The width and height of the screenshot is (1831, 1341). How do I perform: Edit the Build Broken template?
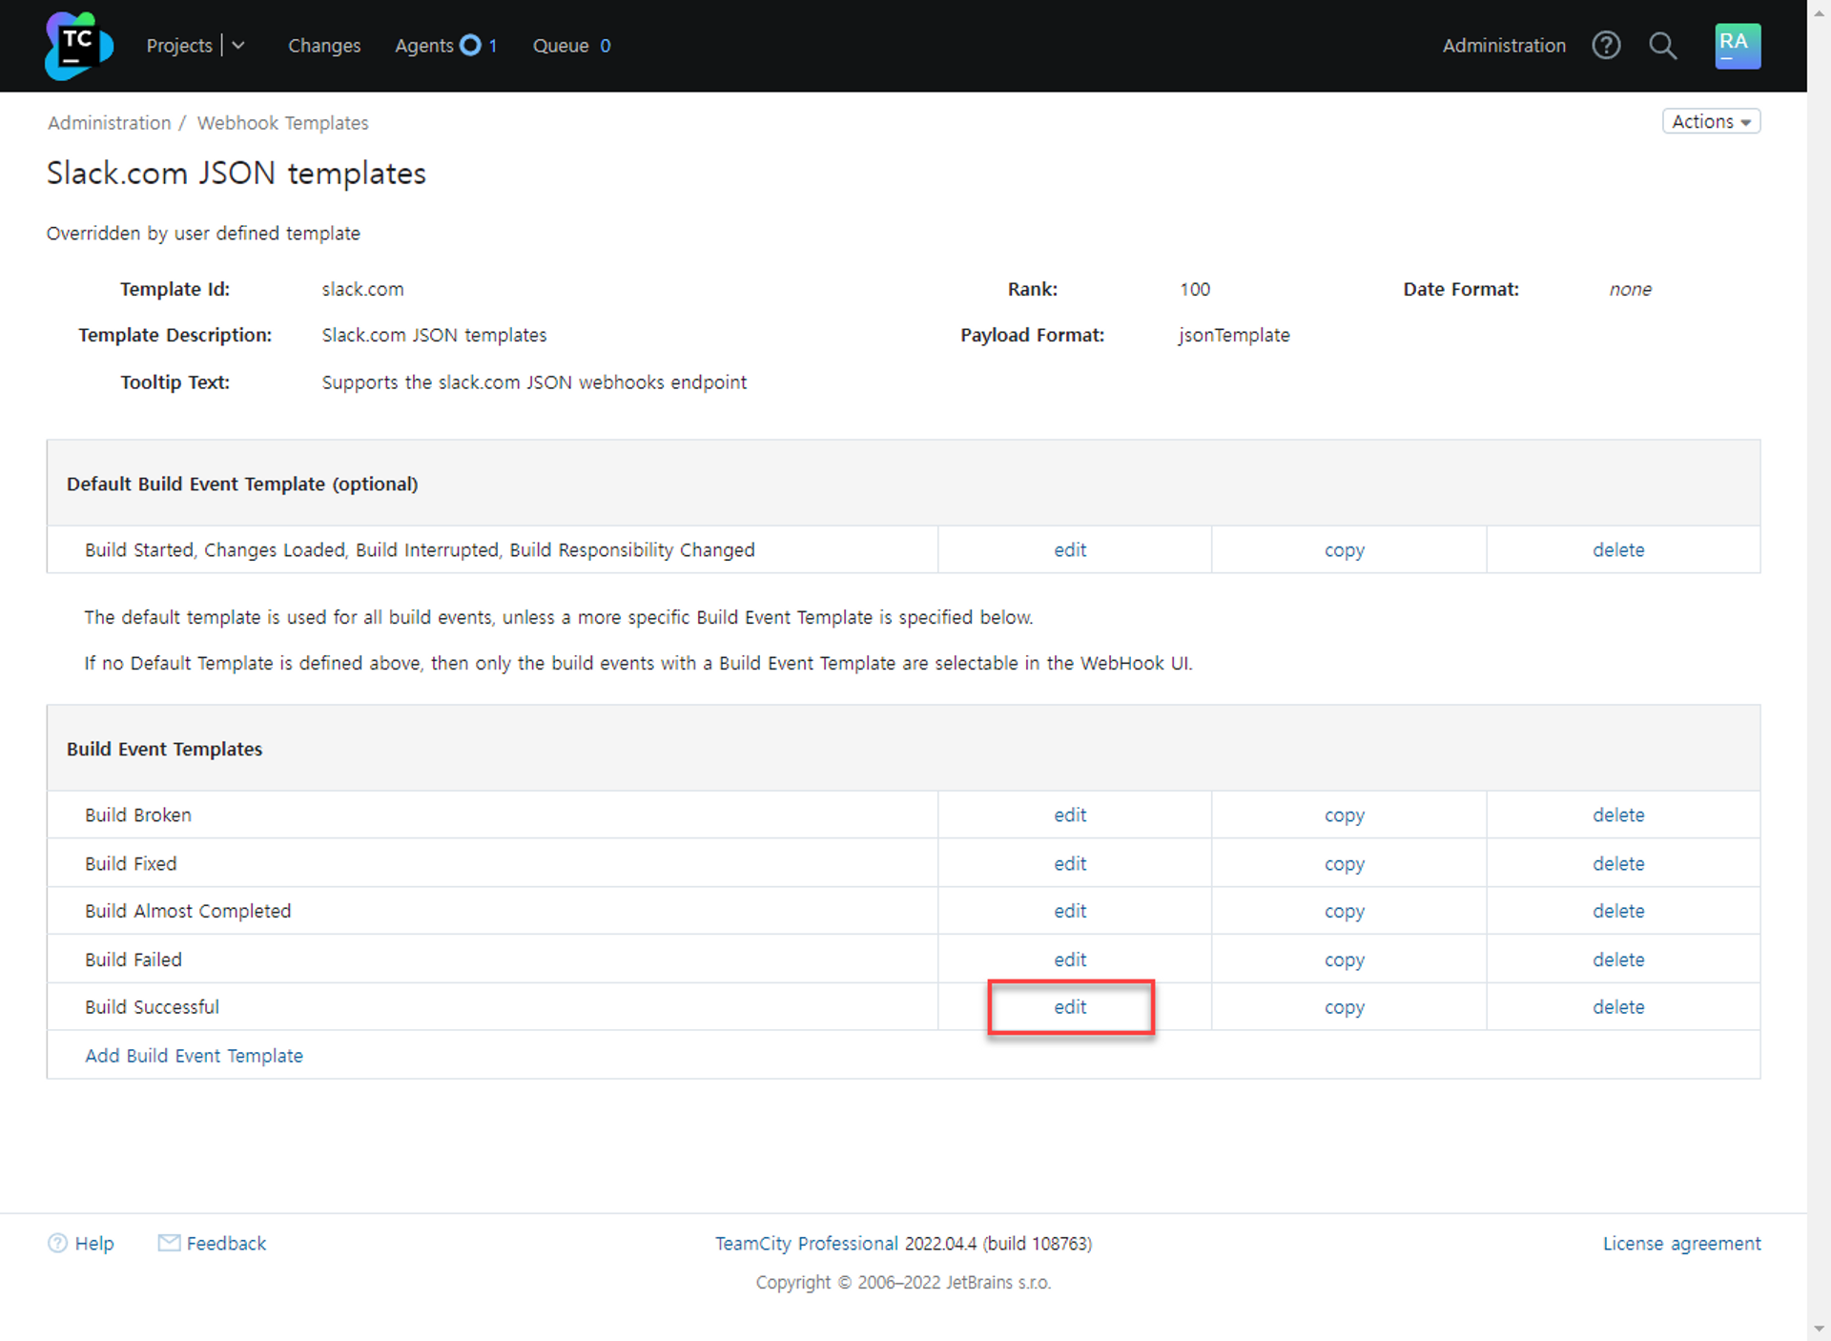pyautogui.click(x=1070, y=815)
